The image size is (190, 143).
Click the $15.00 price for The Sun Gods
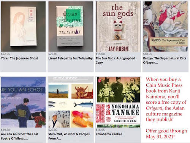100,54
